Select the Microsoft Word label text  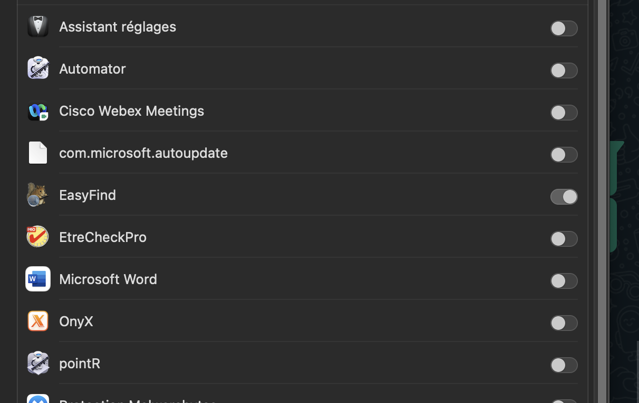pyautogui.click(x=108, y=279)
